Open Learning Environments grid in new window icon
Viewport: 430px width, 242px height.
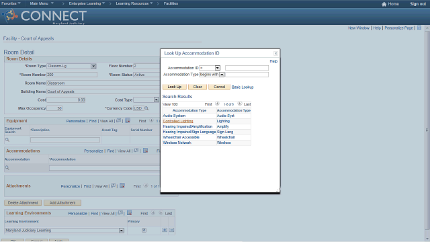pos(120,213)
